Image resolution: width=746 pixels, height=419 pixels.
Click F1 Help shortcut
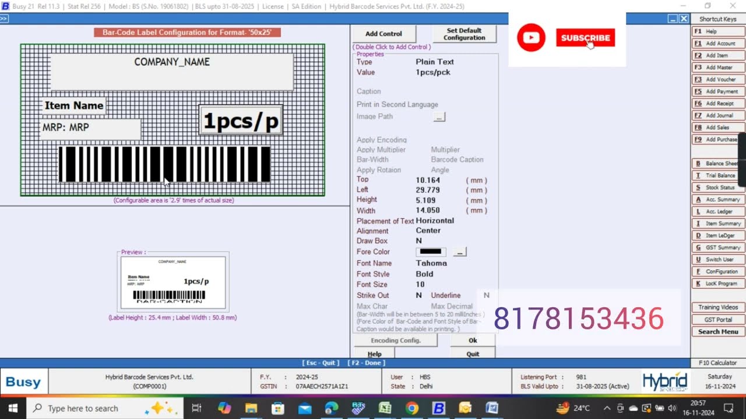point(718,31)
